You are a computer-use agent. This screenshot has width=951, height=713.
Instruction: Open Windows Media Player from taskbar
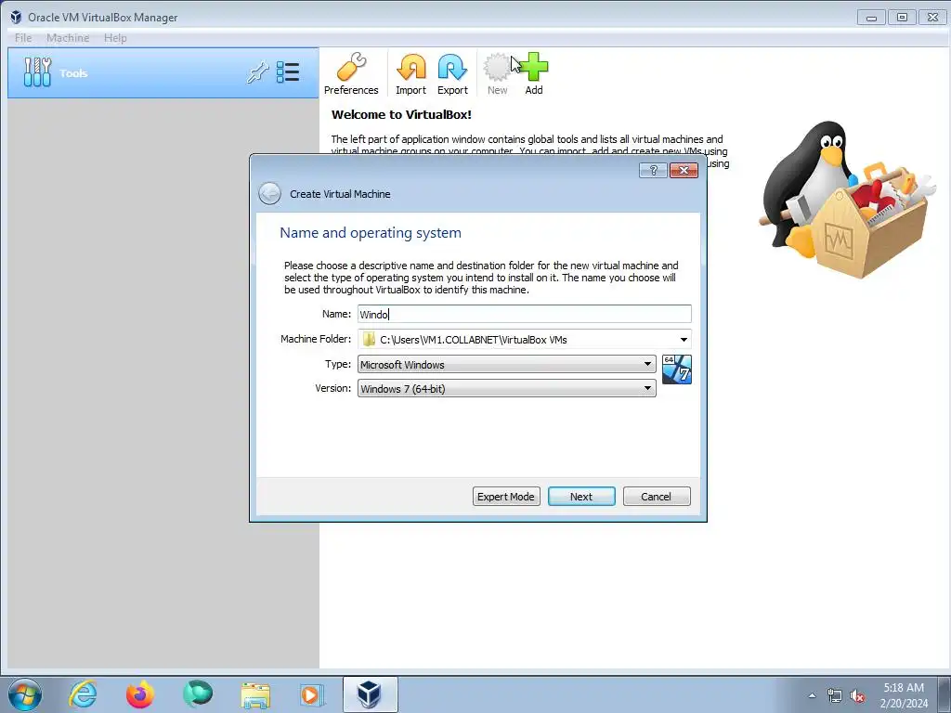[312, 694]
